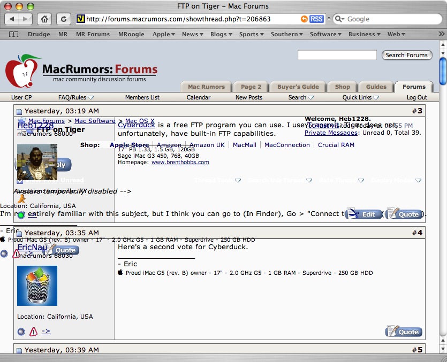Screen dimensions: 447x362
Task: Click the EricNau trash can avatar
Action: point(37,286)
